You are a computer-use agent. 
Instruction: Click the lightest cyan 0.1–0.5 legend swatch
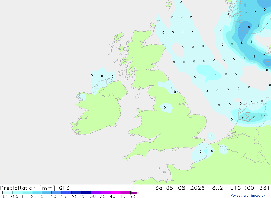(x=7, y=193)
